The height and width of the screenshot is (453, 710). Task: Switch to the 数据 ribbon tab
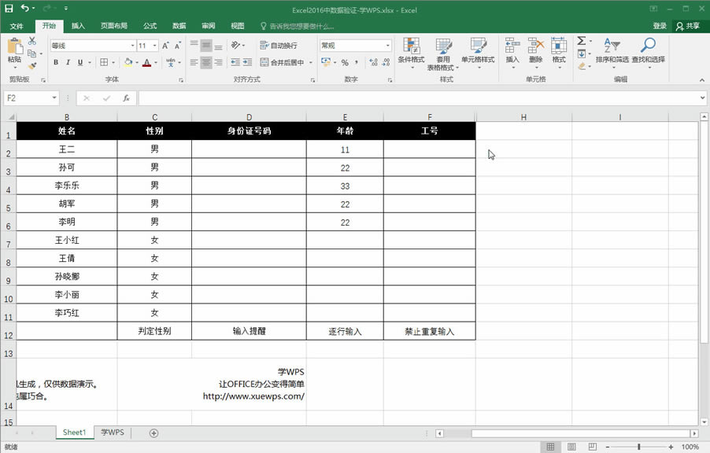click(x=179, y=26)
